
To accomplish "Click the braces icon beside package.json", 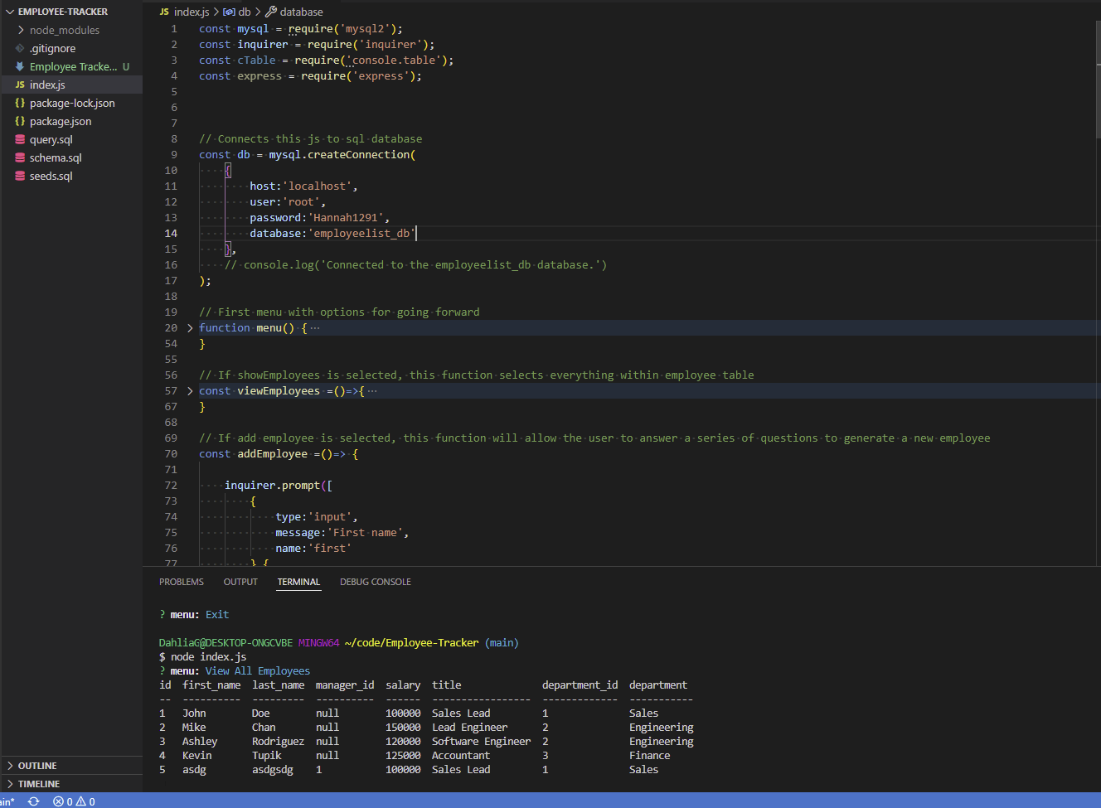I will tap(18, 121).
